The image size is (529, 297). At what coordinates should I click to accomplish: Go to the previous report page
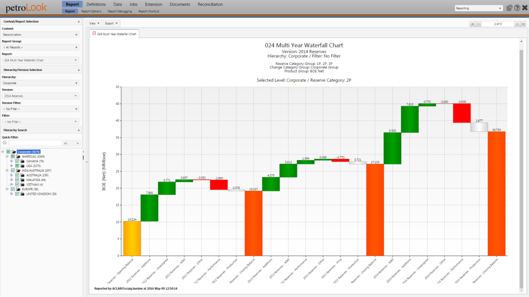click(478, 24)
